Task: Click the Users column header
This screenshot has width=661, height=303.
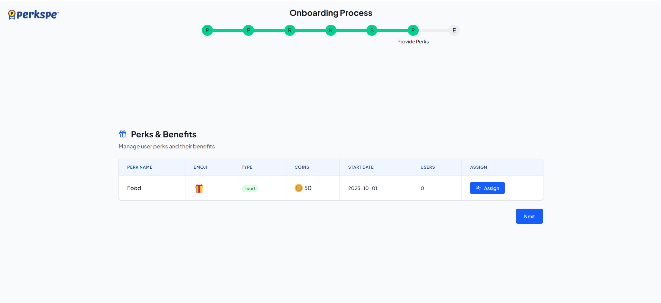Action: coord(427,167)
